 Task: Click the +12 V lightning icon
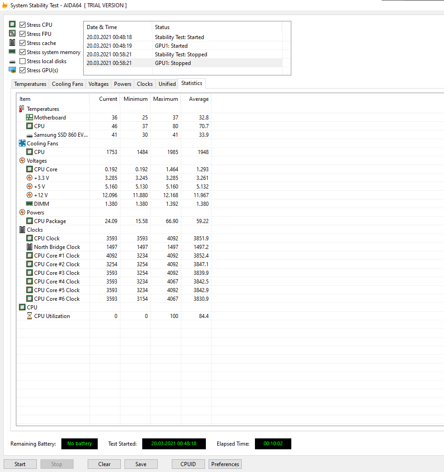tap(29, 195)
